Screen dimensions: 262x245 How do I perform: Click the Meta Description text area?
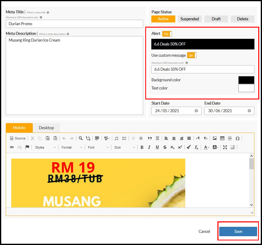74,76
